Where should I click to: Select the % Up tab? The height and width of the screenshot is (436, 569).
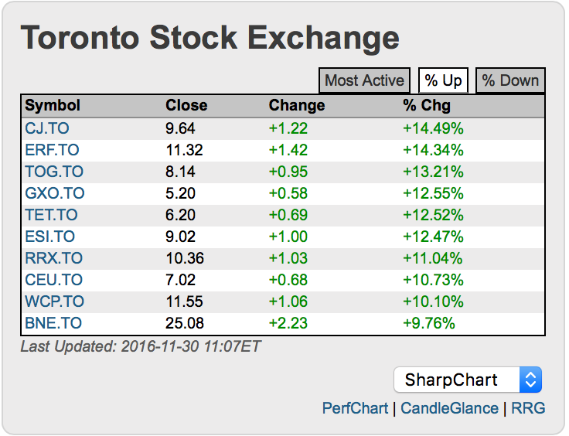pos(444,80)
